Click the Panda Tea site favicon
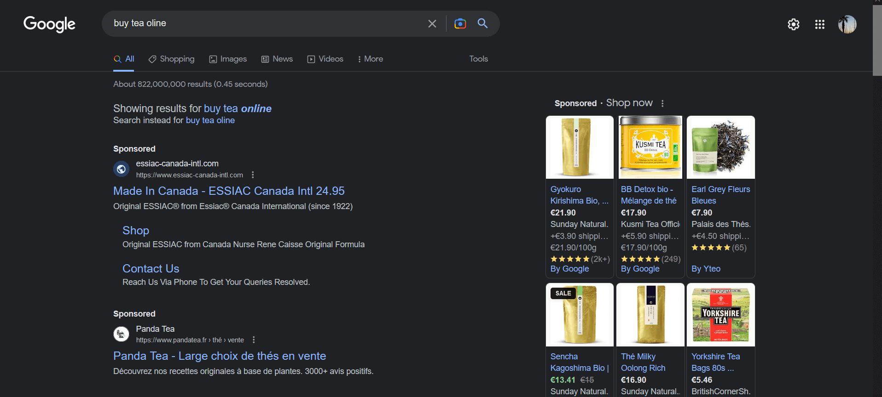The height and width of the screenshot is (397, 882). click(x=121, y=334)
